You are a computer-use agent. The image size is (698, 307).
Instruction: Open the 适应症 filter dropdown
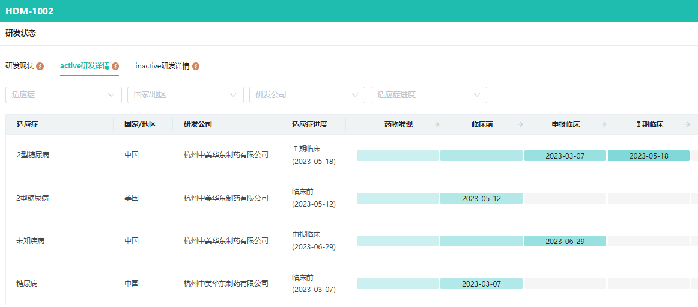(x=63, y=95)
